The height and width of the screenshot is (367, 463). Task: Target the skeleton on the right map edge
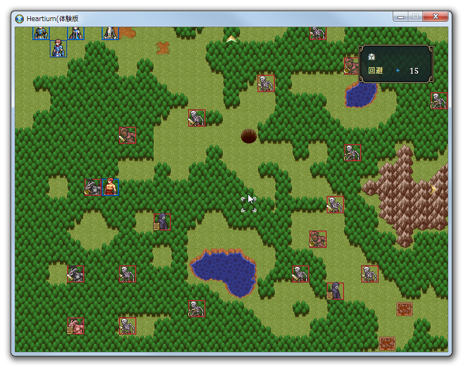coord(439,101)
